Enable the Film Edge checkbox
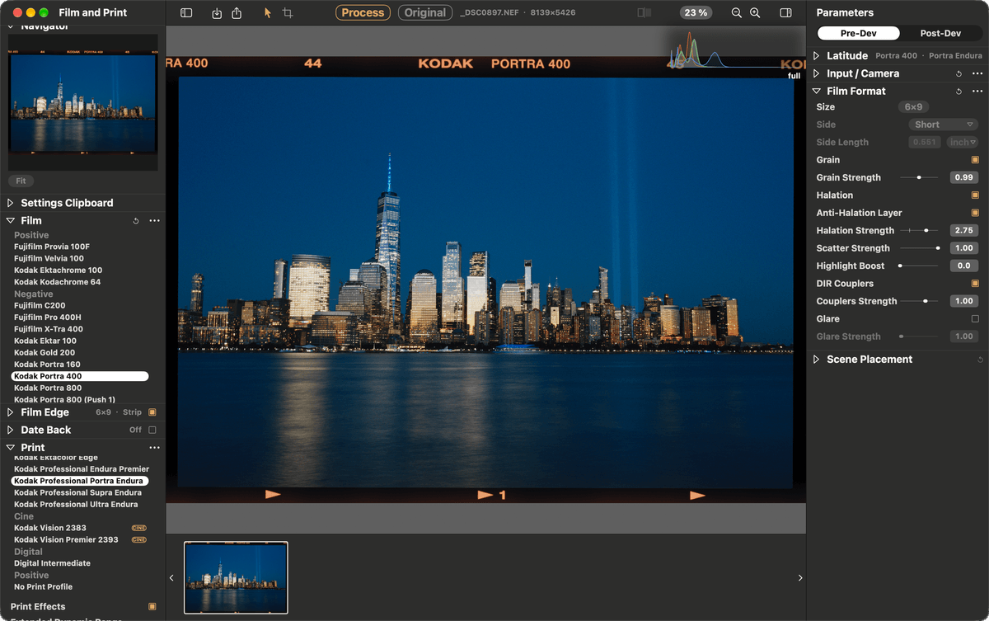 [152, 412]
